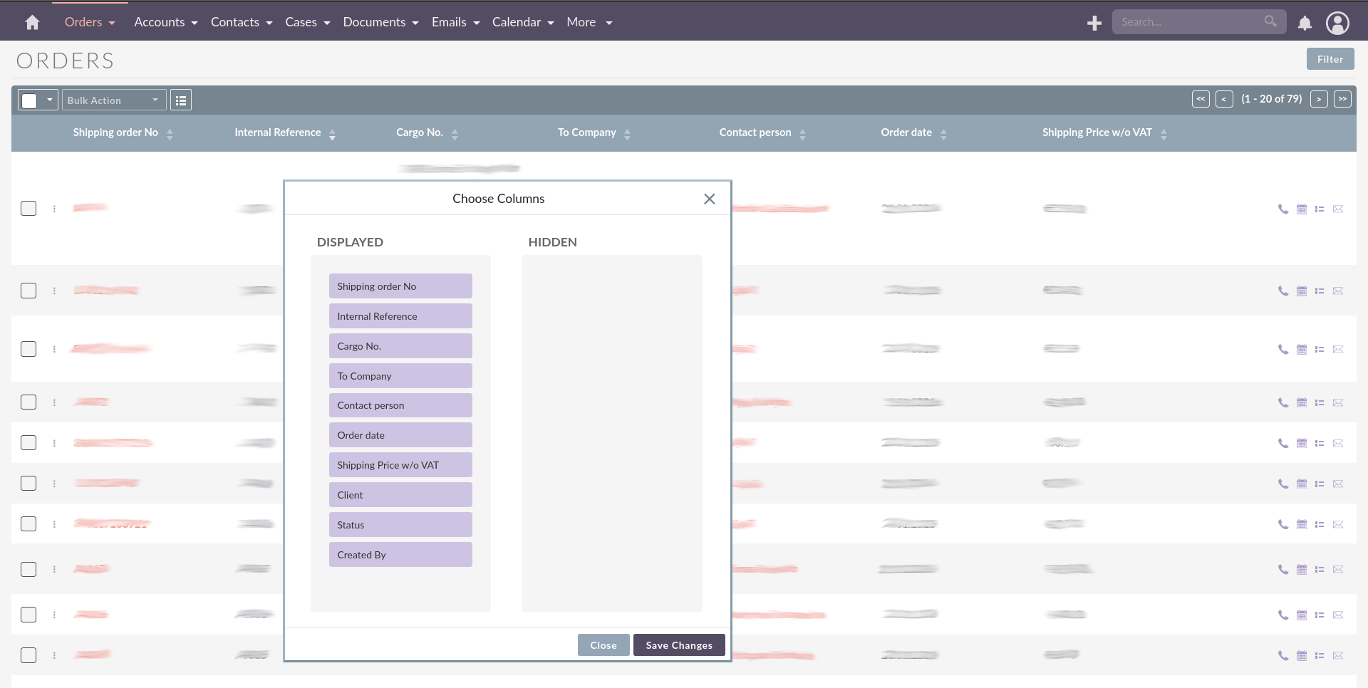Toggle the select-all checkbox in the toolbar
1368x688 pixels.
tap(30, 100)
